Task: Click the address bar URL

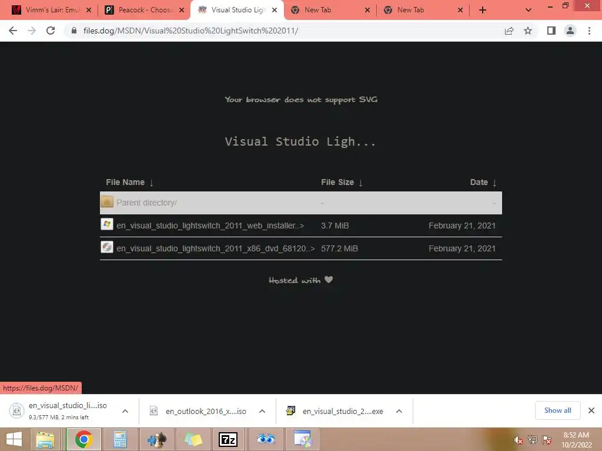Action: point(190,31)
